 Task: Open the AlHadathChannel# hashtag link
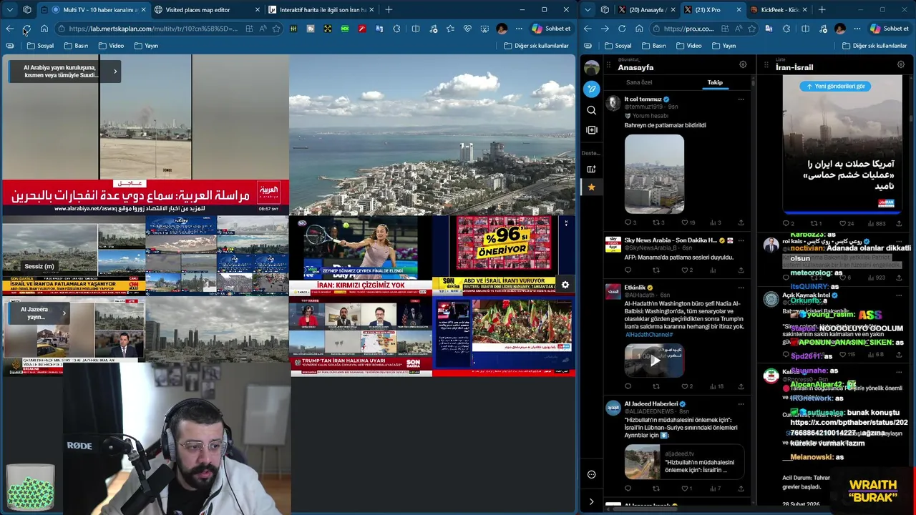[x=649, y=335]
